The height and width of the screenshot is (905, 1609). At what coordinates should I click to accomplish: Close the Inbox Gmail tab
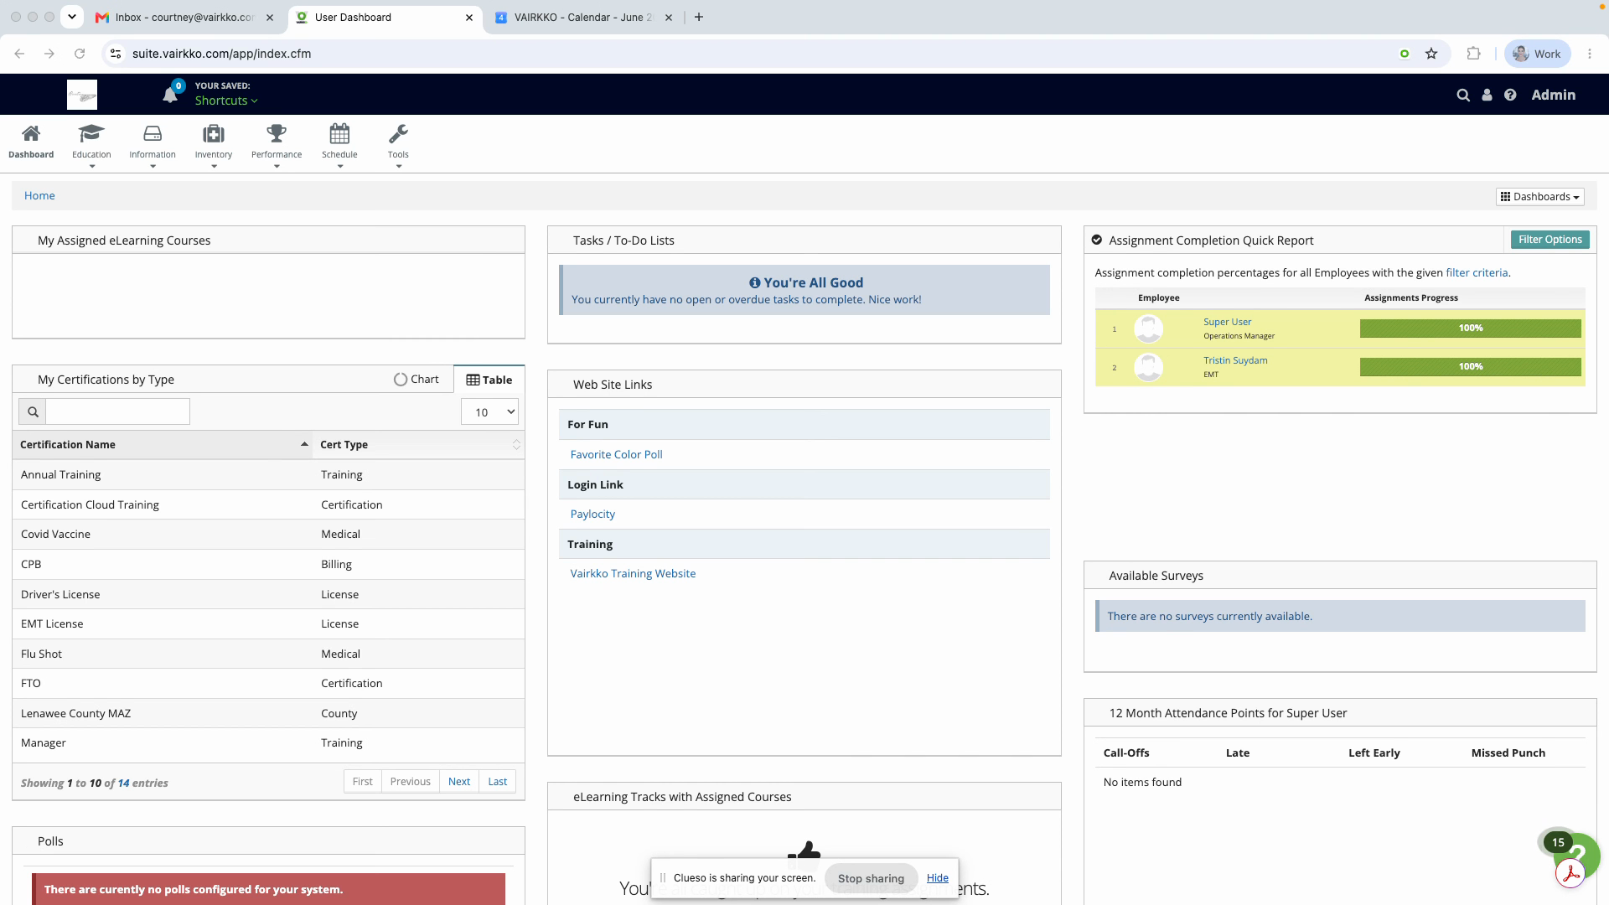[270, 17]
